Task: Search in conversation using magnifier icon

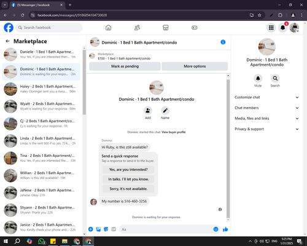Action: (x=275, y=78)
